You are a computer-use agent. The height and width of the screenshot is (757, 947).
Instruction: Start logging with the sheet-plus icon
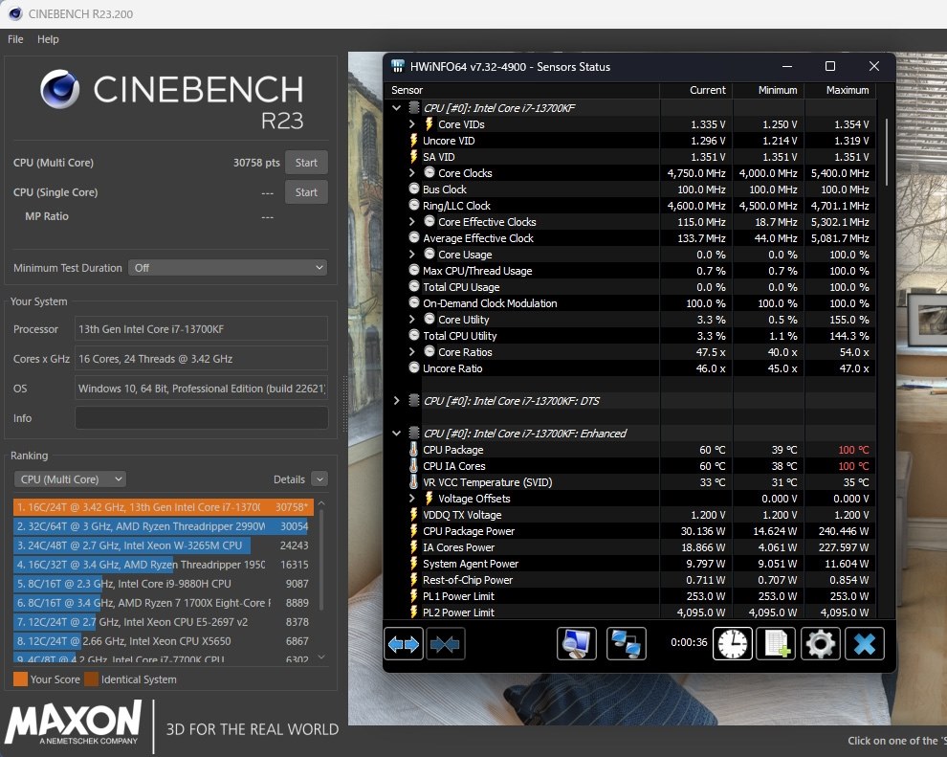coord(776,643)
